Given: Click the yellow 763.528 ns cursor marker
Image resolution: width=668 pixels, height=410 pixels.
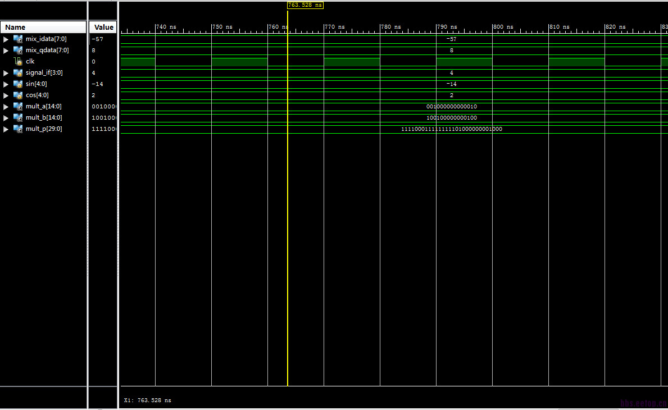Looking at the screenshot, I should click(x=305, y=5).
